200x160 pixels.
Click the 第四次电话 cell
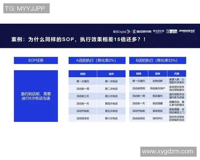pyautogui.click(x=111, y=103)
